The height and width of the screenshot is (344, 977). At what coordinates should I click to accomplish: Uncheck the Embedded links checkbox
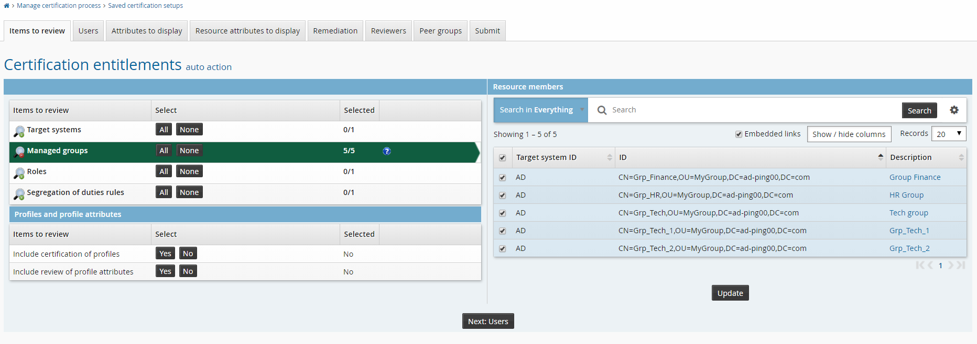(739, 134)
